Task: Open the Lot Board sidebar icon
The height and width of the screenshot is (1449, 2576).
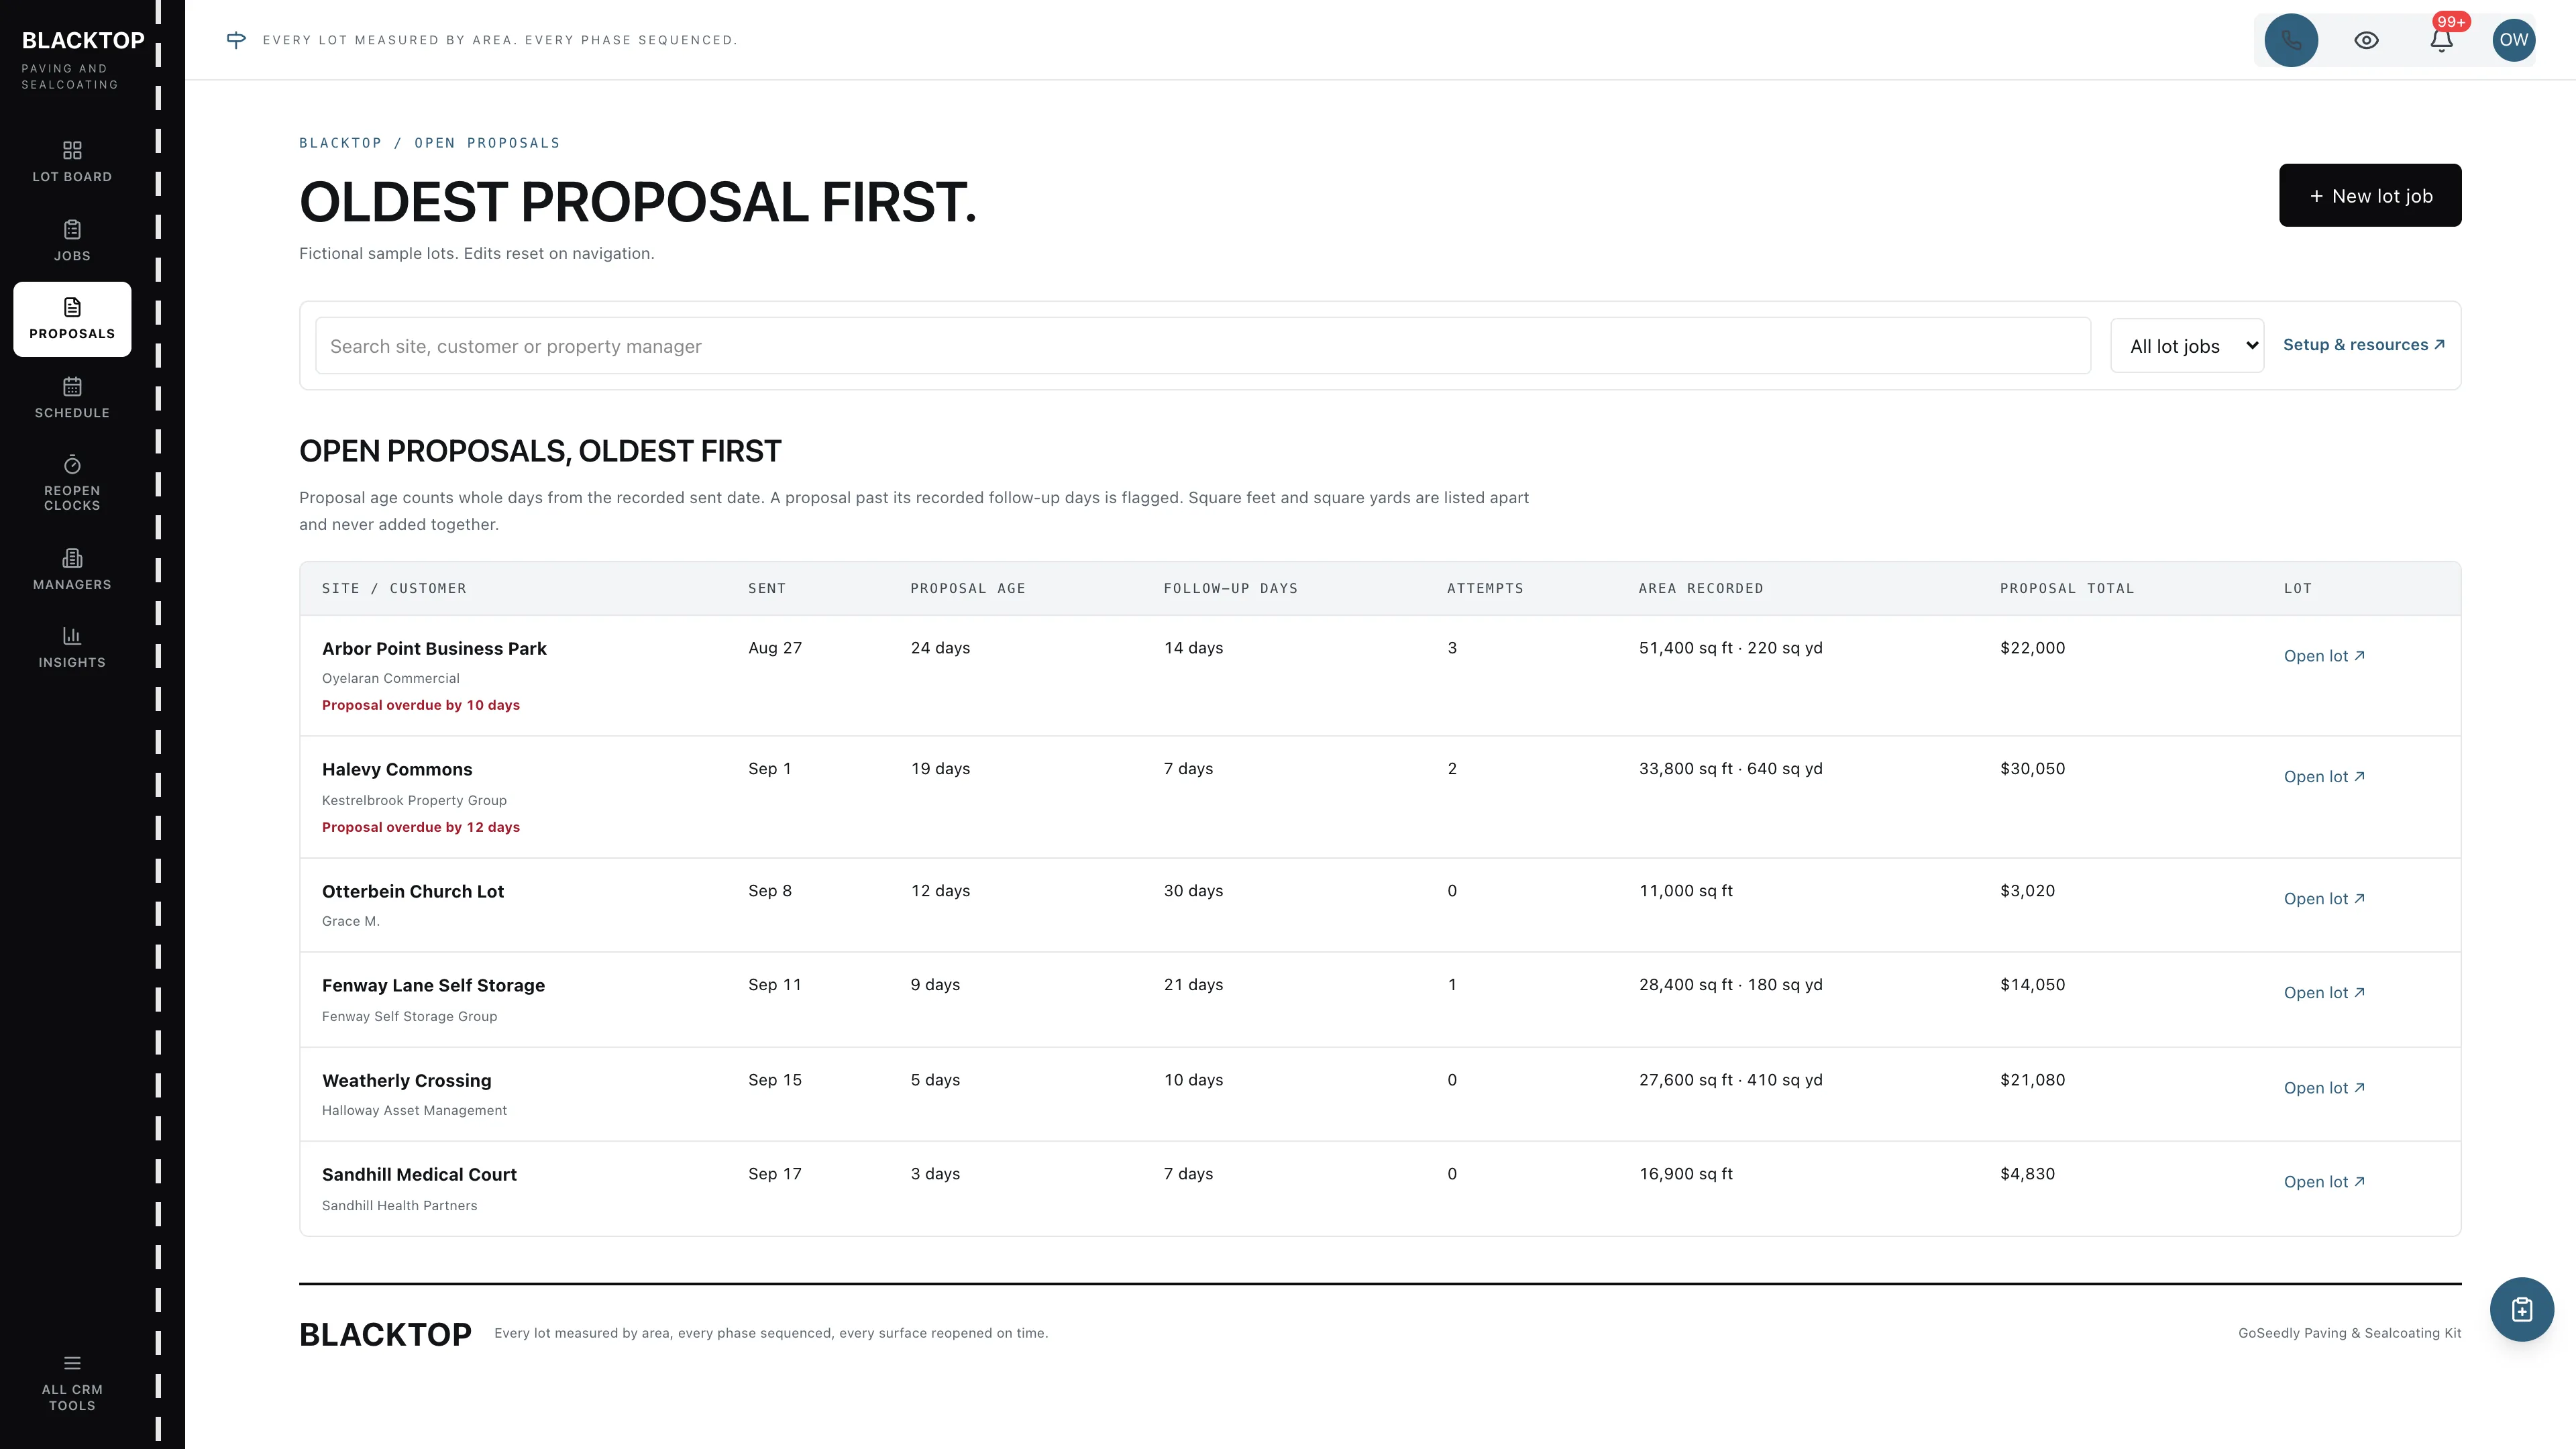Action: click(x=72, y=161)
